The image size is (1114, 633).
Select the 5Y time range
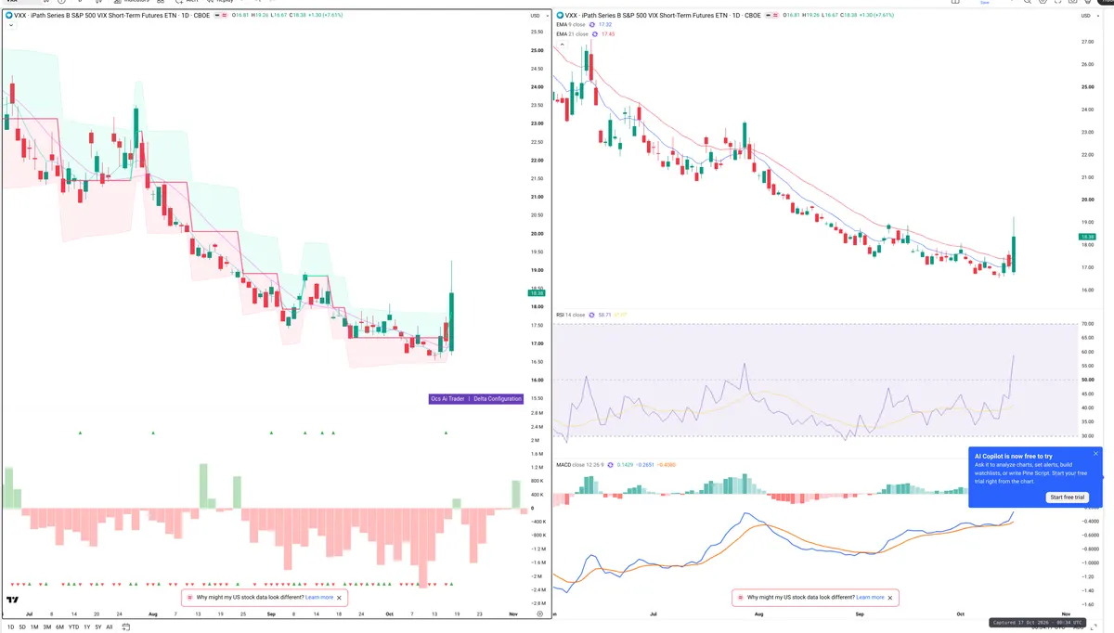click(x=97, y=627)
